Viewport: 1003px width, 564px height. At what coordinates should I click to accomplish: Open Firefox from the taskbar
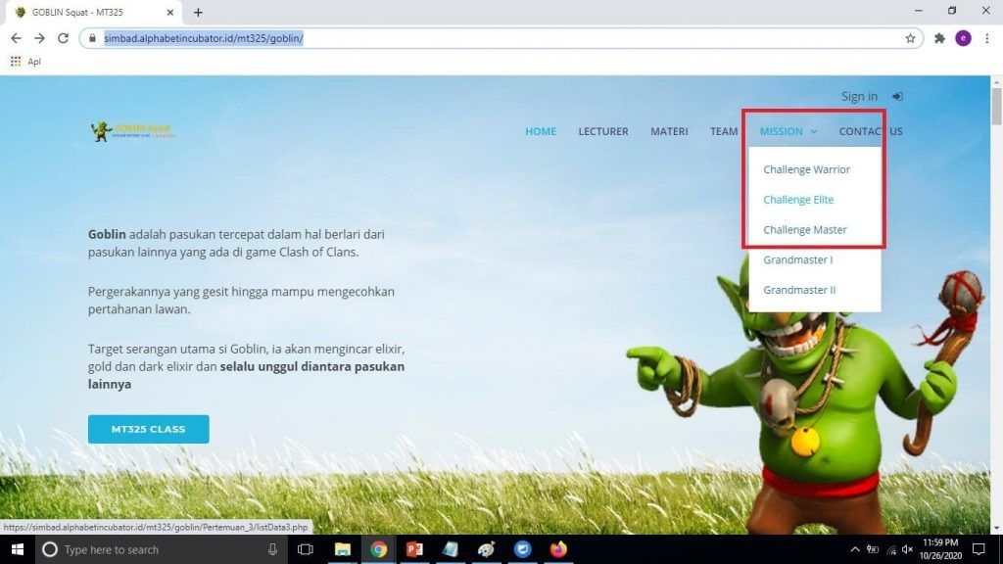point(558,549)
